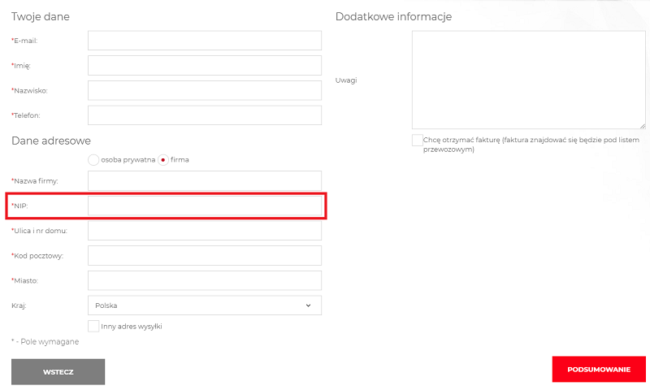Click the Kod pocztowy input field

pos(204,256)
